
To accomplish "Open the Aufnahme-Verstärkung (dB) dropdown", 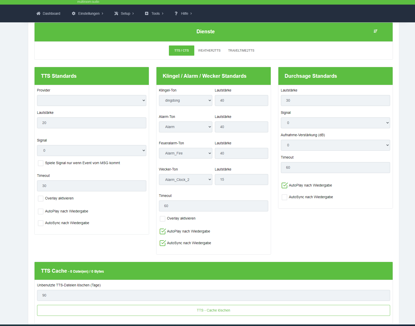I will pyautogui.click(x=336, y=145).
